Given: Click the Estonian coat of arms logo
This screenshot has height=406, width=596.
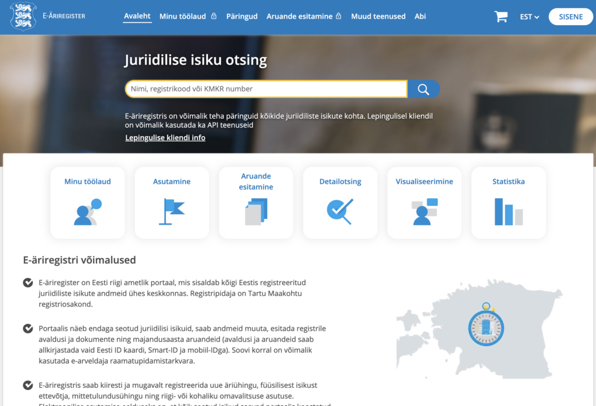Looking at the screenshot, I should 23,16.
